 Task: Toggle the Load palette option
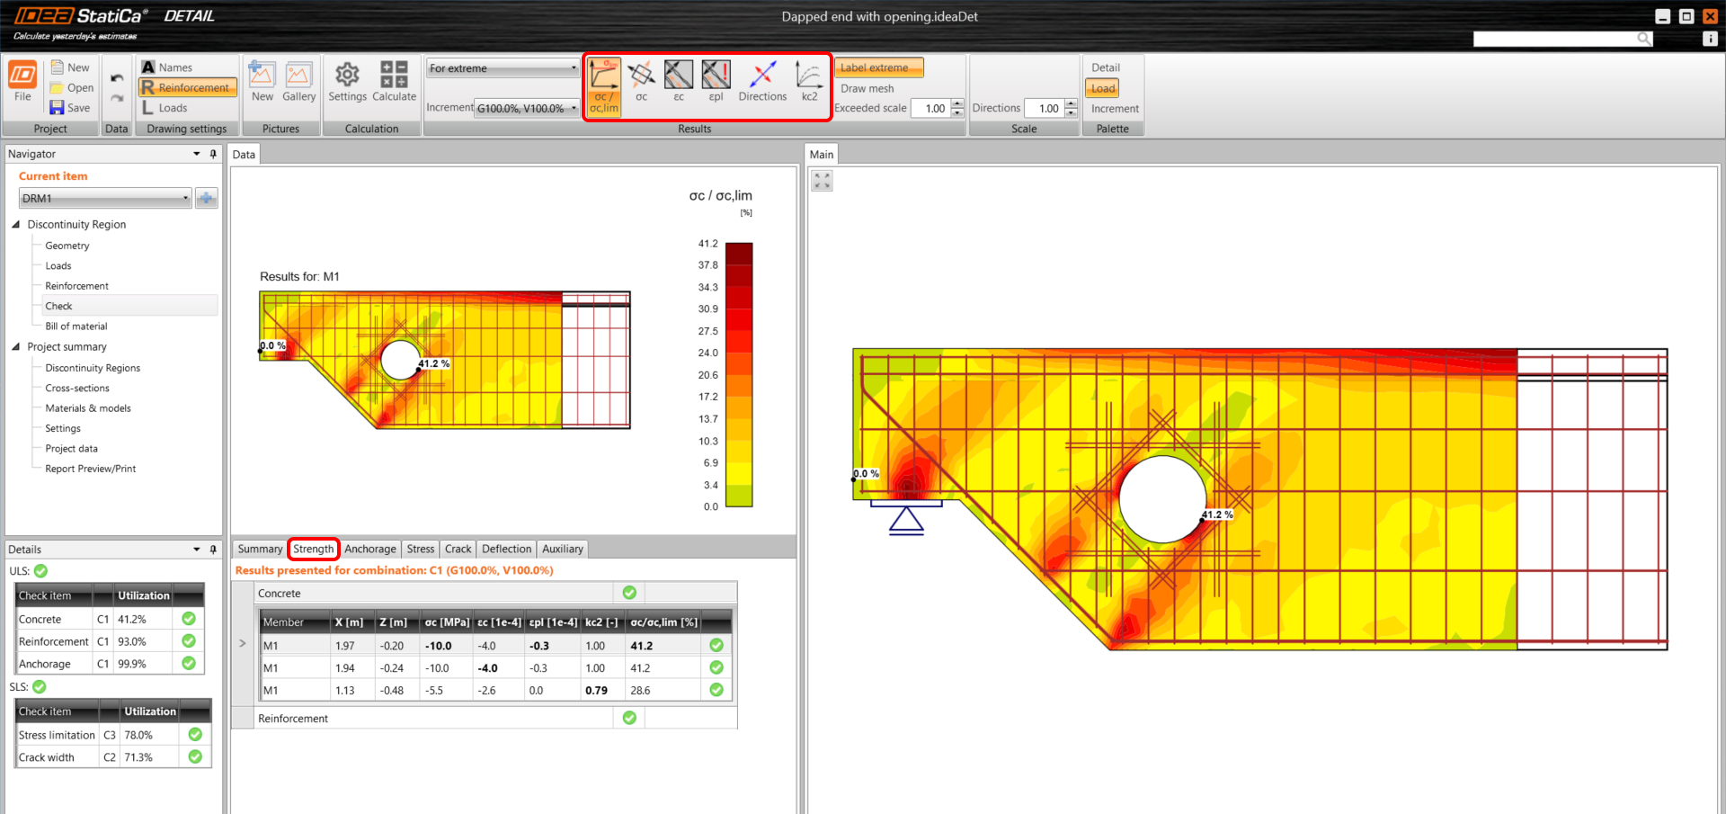click(x=1103, y=88)
